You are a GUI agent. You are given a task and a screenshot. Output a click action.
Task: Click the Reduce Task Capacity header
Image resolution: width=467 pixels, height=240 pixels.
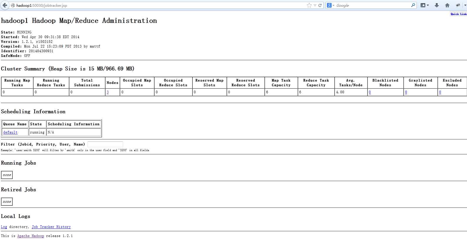point(316,83)
